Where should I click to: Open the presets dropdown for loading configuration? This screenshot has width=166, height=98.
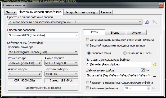tap(75, 22)
